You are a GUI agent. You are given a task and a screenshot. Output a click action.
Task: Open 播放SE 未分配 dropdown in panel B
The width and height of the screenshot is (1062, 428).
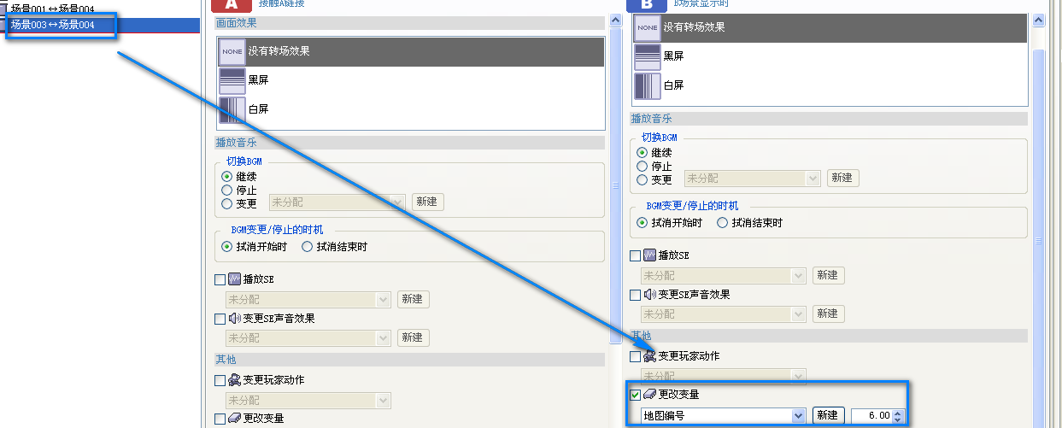pyautogui.click(x=724, y=275)
